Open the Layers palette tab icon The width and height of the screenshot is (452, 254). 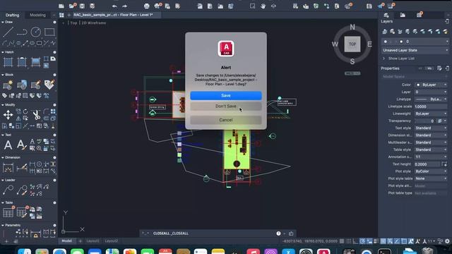click(x=386, y=15)
